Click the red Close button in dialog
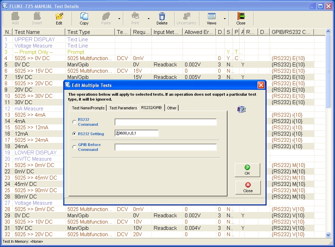Image resolution: width=335 pixels, height=247 pixels. coord(248,187)
